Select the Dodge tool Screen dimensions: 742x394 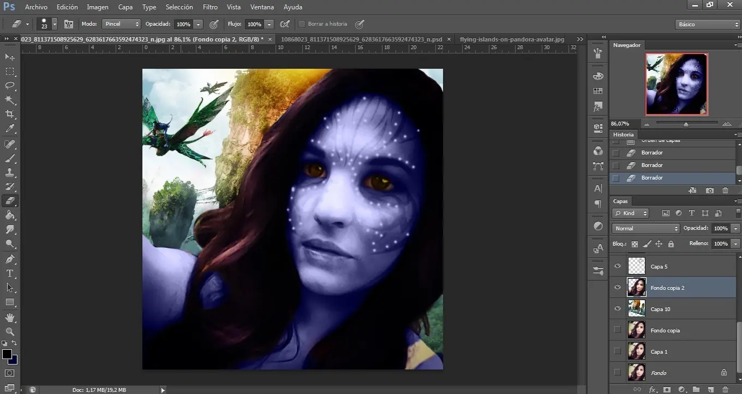click(x=10, y=244)
